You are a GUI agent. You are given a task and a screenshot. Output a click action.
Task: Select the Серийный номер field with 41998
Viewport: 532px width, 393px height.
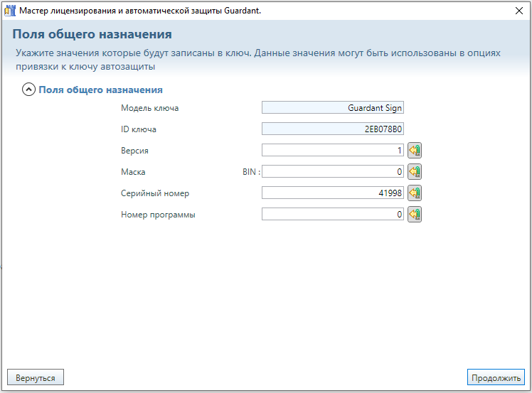pyautogui.click(x=332, y=193)
